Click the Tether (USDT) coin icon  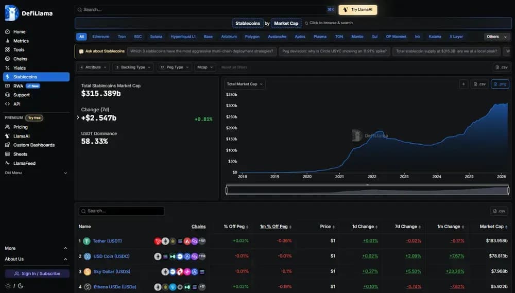coord(87,241)
